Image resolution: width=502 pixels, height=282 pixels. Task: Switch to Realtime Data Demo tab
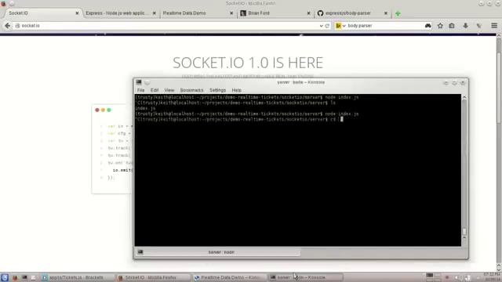[197, 13]
